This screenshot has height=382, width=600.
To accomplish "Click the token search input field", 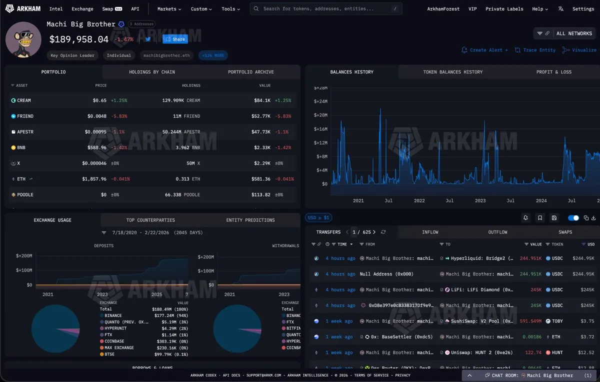I will 325,9.
